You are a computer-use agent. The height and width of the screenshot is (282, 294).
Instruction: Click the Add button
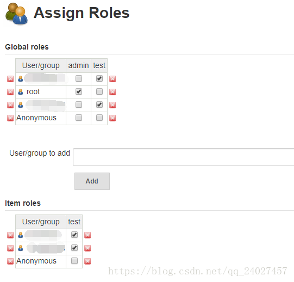[x=92, y=181]
